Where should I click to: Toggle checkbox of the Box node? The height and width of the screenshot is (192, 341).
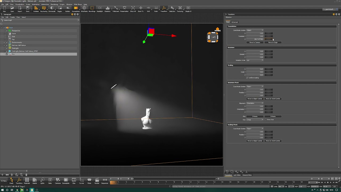pos(7,54)
